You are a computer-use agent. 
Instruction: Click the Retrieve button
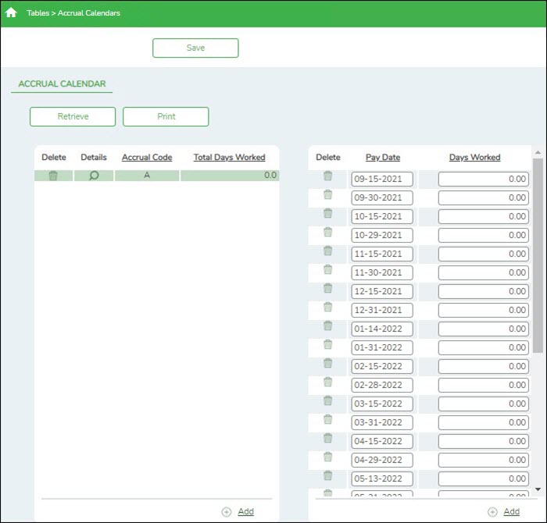click(73, 116)
